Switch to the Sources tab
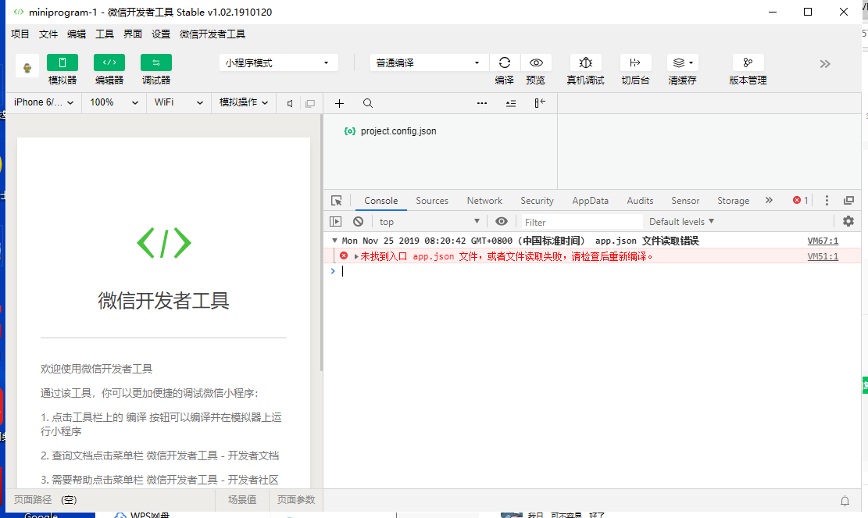This screenshot has width=868, height=518. pos(432,201)
